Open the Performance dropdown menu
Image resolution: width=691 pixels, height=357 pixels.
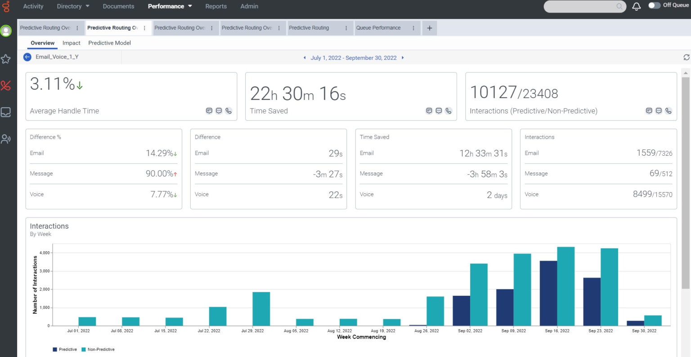pyautogui.click(x=170, y=6)
